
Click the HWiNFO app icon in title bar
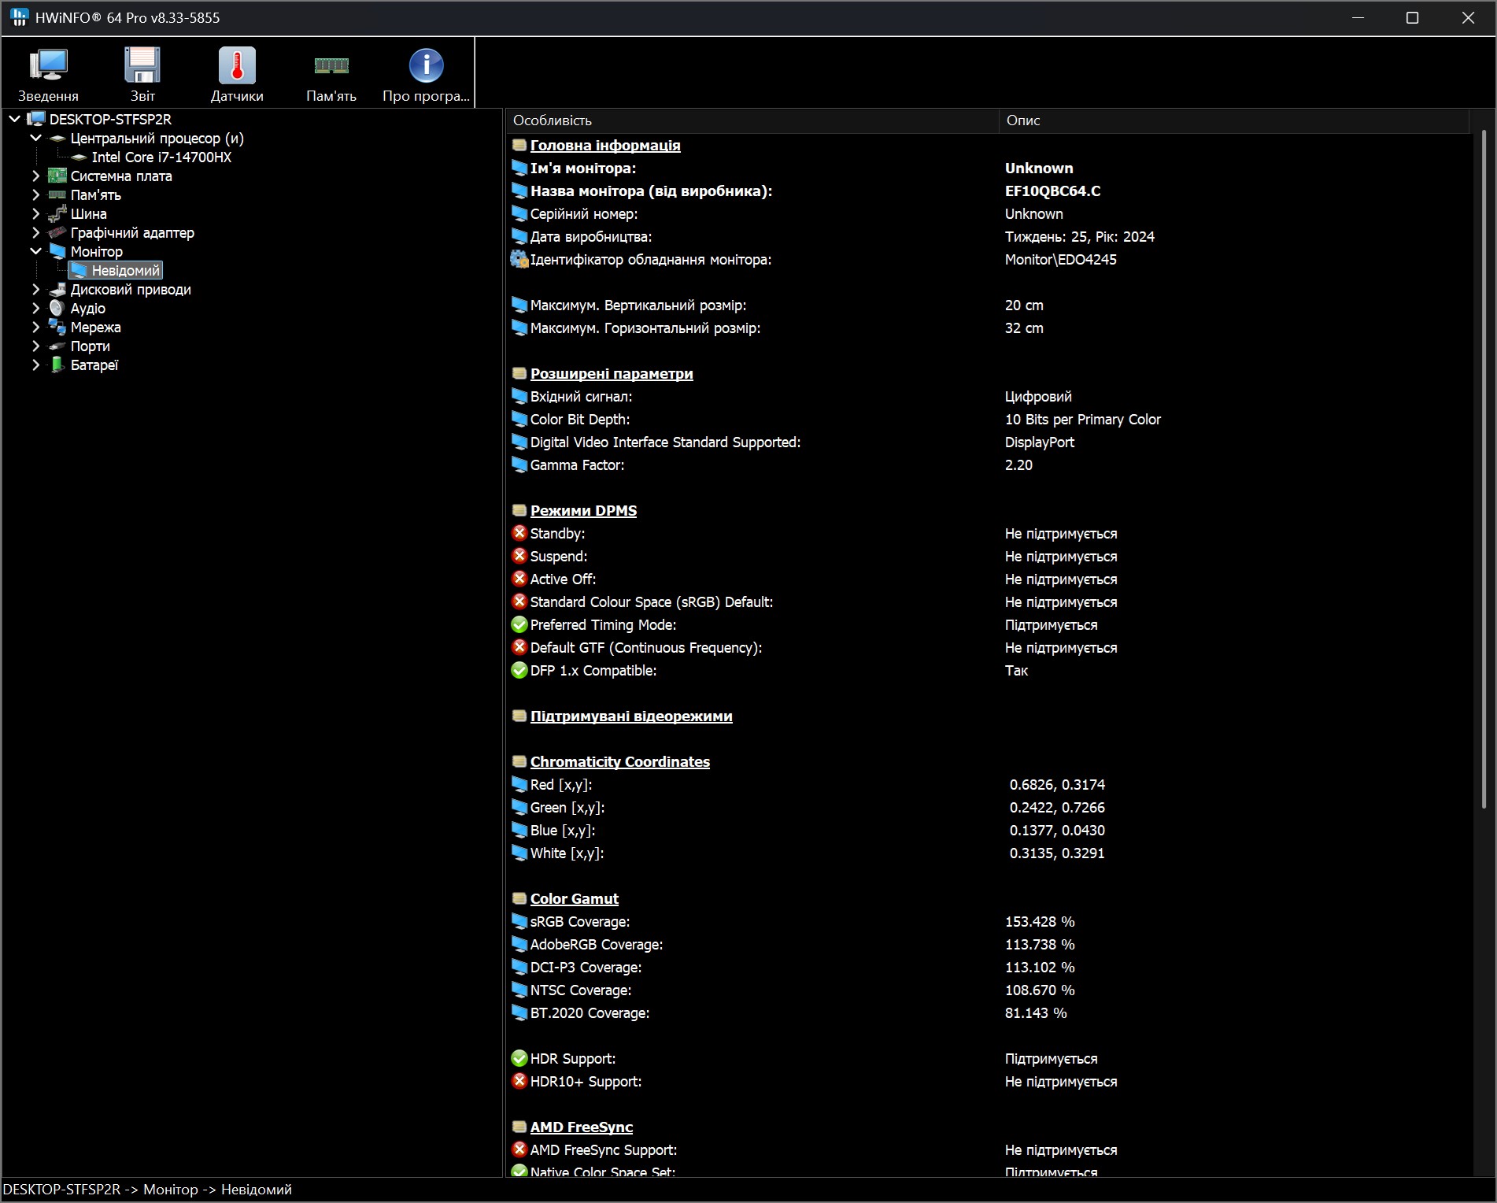coord(19,17)
